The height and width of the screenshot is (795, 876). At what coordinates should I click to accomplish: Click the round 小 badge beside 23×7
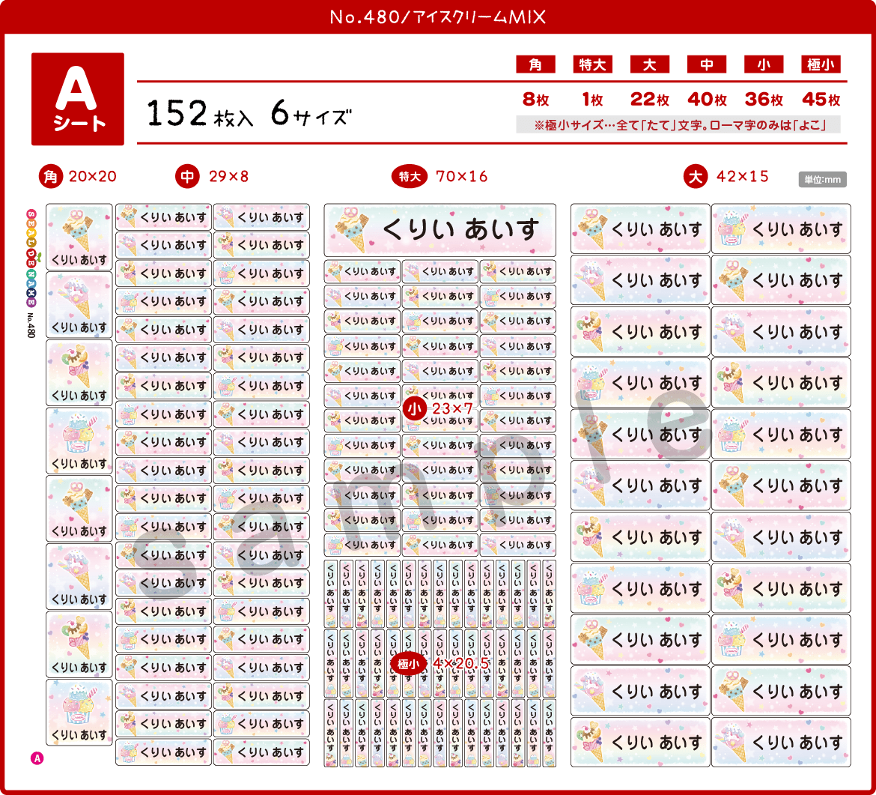415,409
